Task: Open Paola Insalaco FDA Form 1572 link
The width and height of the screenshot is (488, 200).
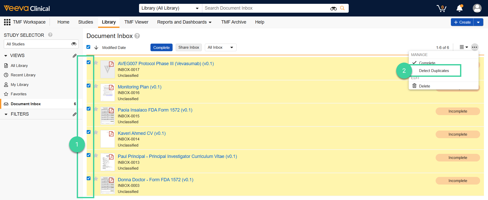Action: tap(155, 110)
